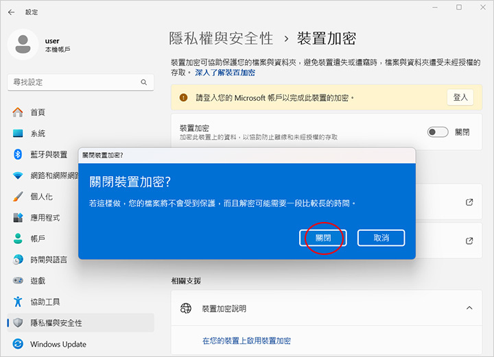Select 遊戲 in sidebar

tap(81, 280)
